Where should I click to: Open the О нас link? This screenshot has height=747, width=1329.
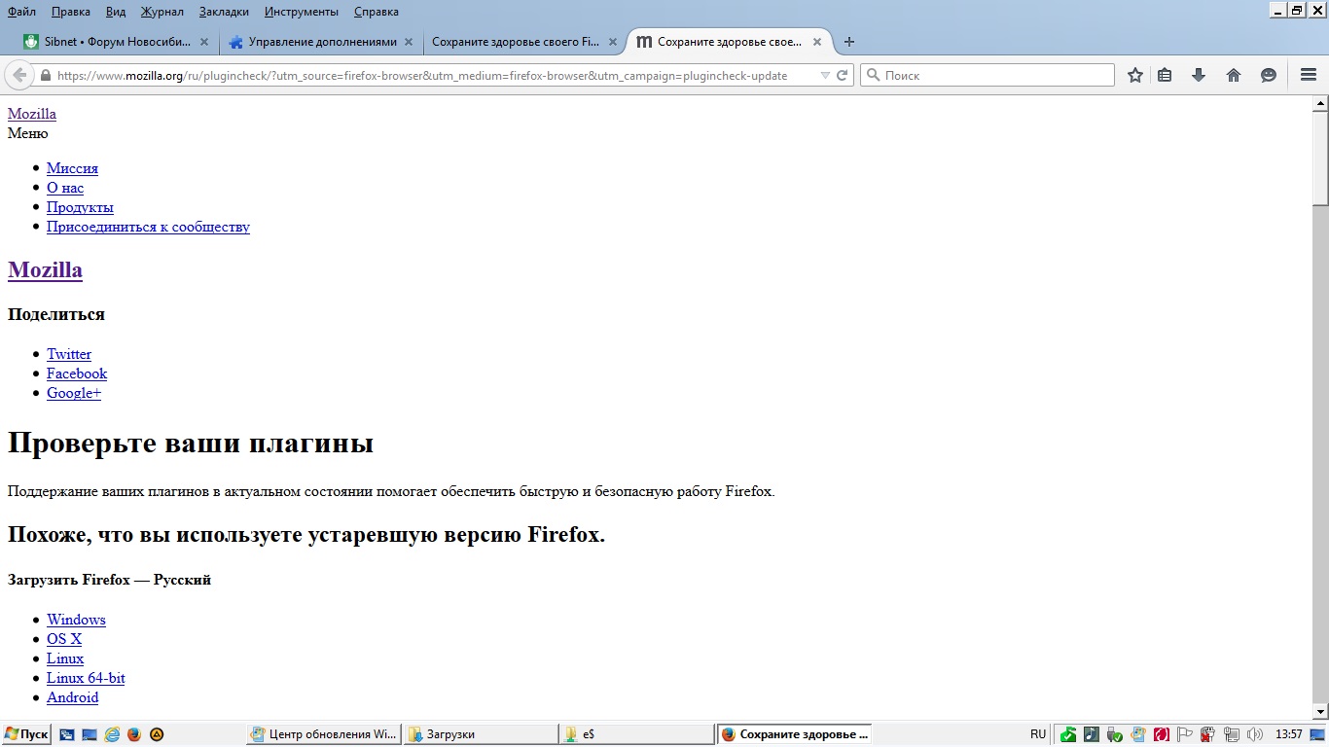click(65, 188)
